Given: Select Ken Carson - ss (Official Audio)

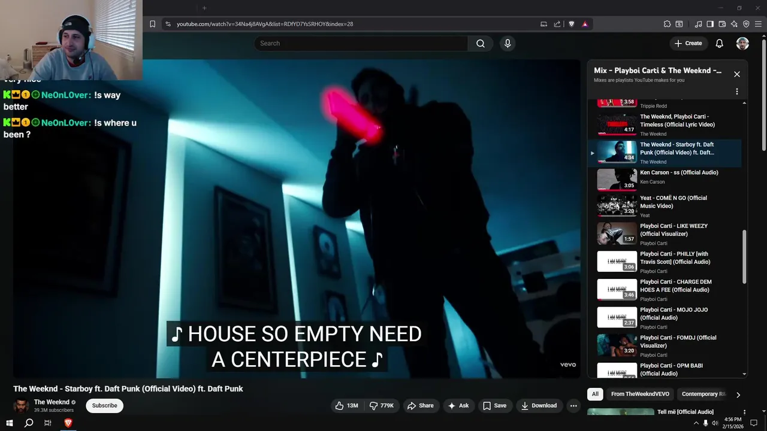Looking at the screenshot, I should click(x=664, y=178).
